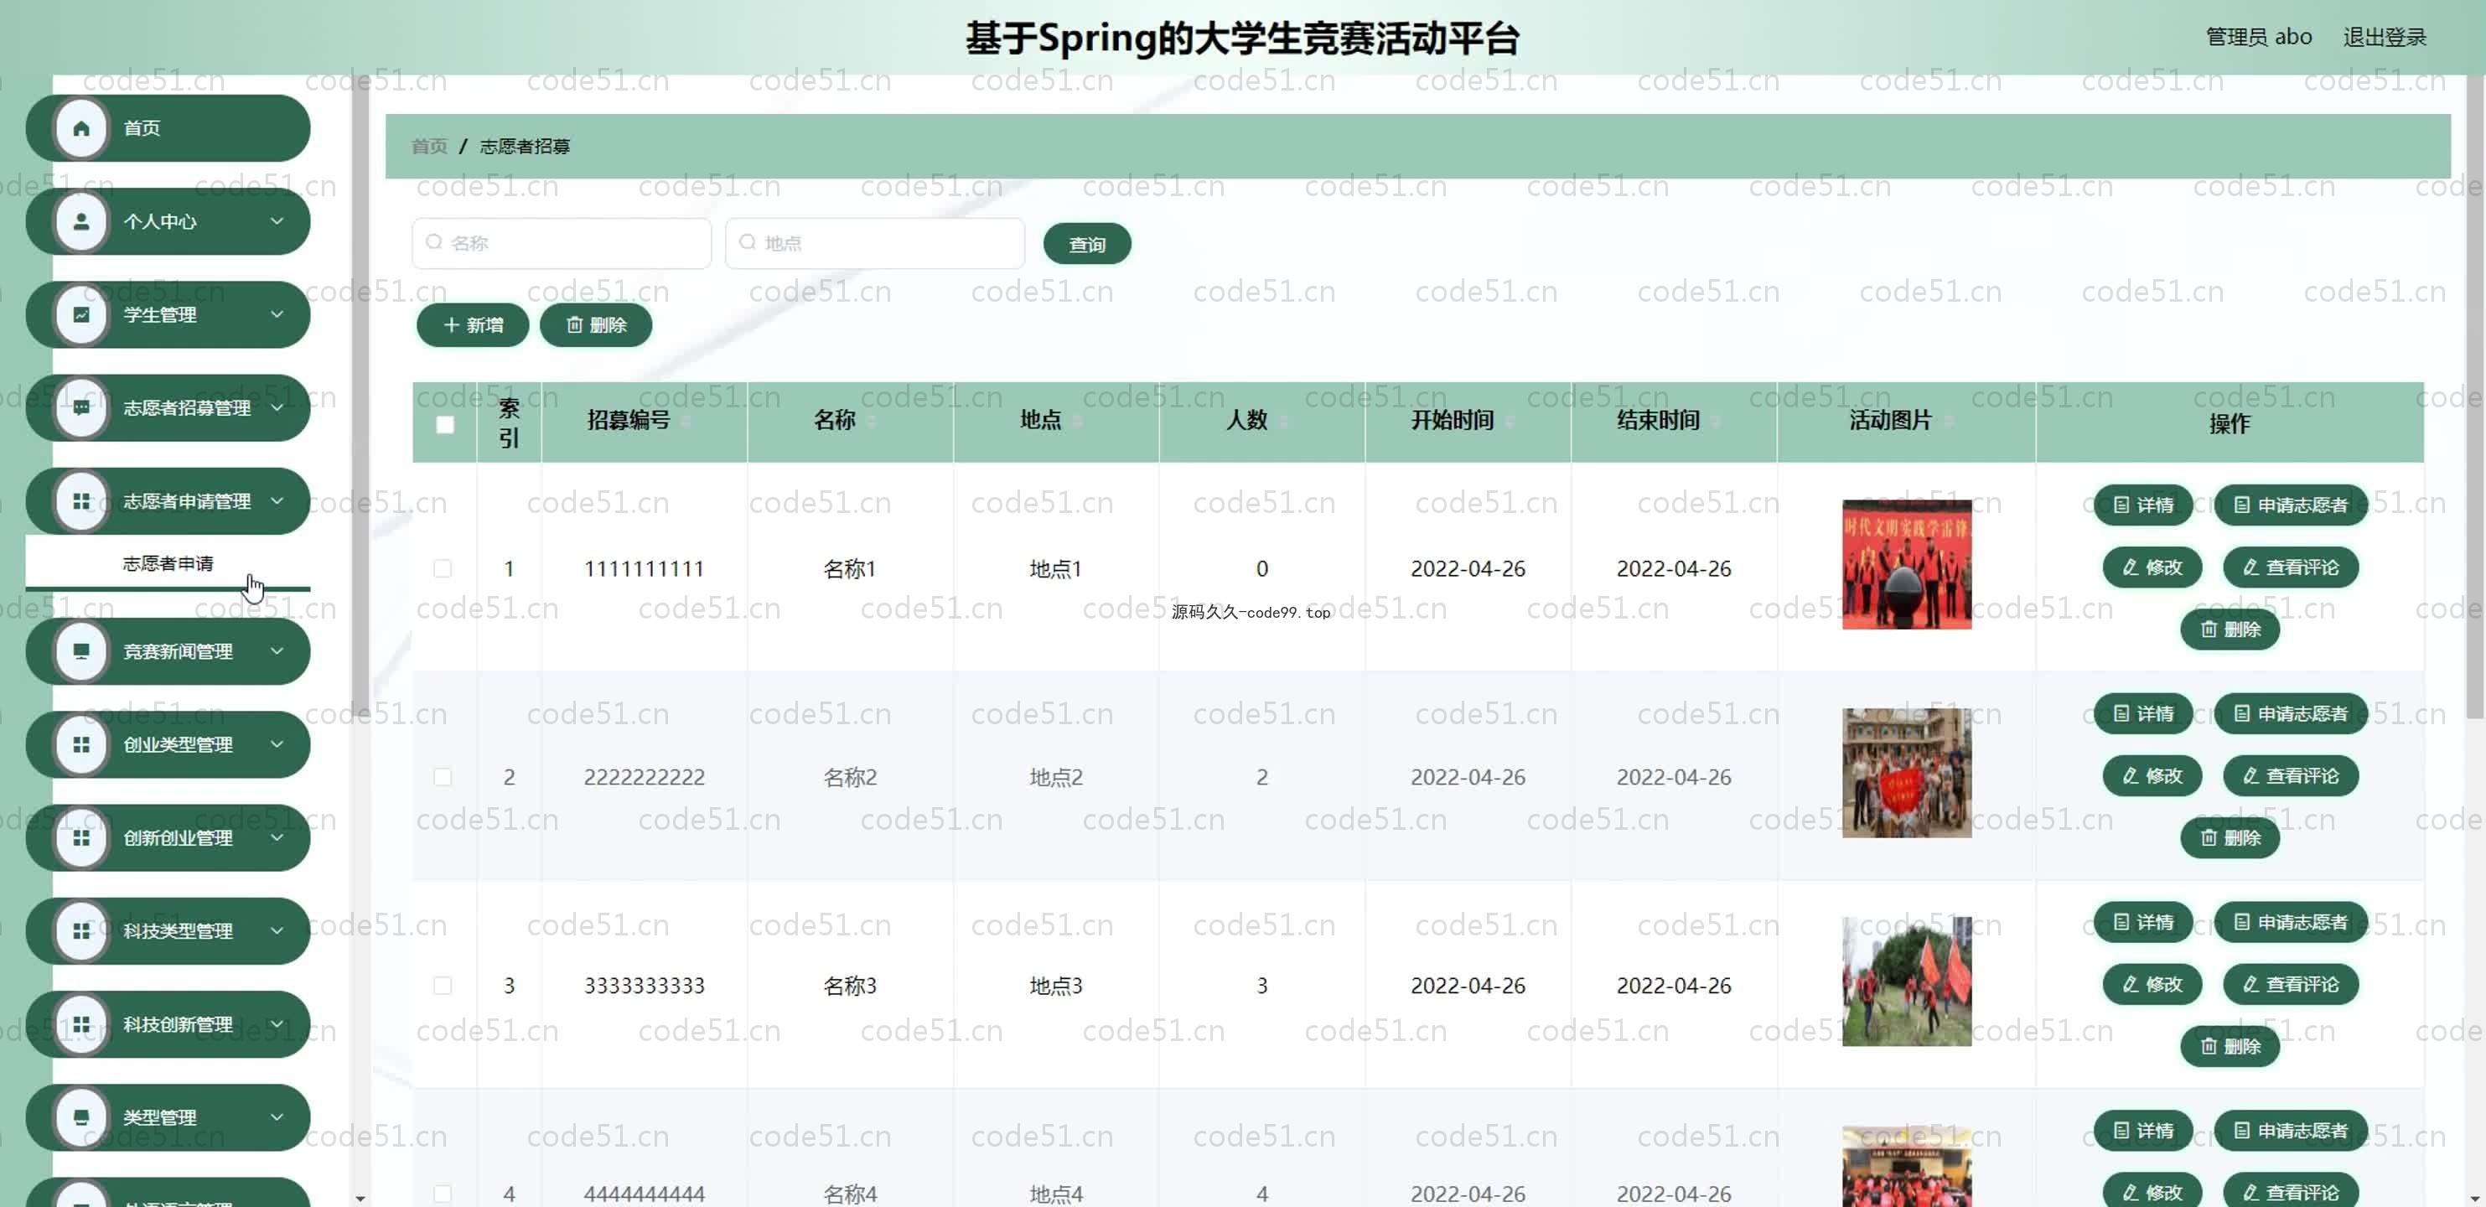This screenshot has width=2486, height=1207.
Task: Focus the 地点 search input
Action: tap(875, 243)
